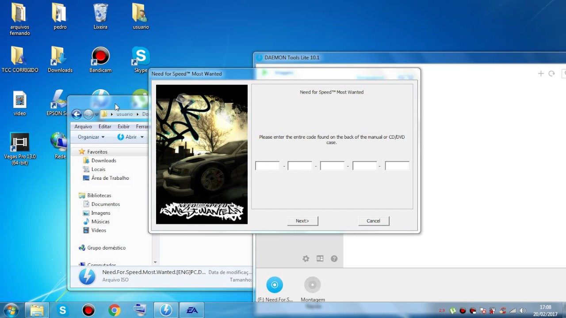Select the Vegas Pro 13.0 desktop icon
566x318 pixels.
pyautogui.click(x=20, y=149)
